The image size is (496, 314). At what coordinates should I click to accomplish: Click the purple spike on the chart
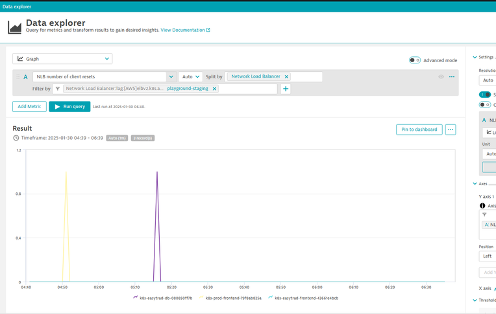pos(157,227)
